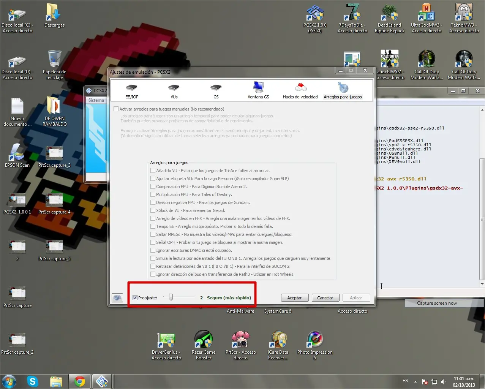This screenshot has height=389, width=485.
Task: Open the Windows Start menu
Action: pyautogui.click(x=9, y=381)
